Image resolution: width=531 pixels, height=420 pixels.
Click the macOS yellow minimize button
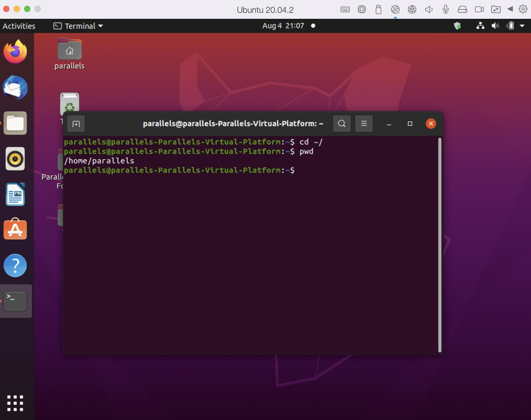click(x=17, y=9)
